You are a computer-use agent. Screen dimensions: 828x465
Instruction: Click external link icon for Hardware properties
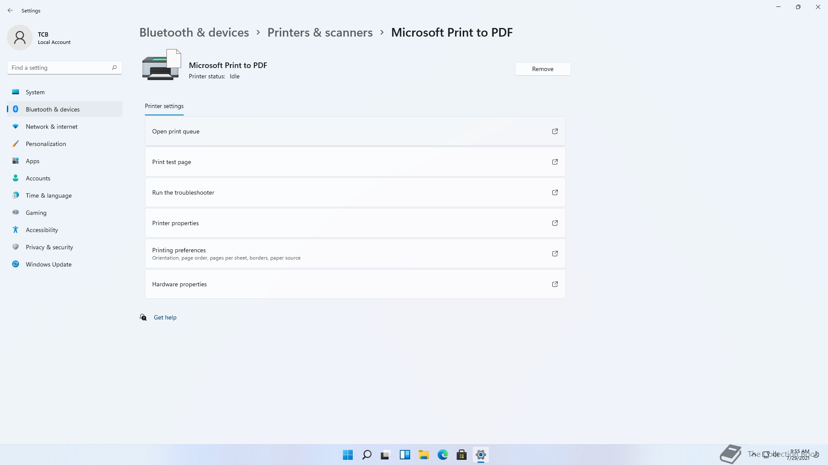click(555, 284)
